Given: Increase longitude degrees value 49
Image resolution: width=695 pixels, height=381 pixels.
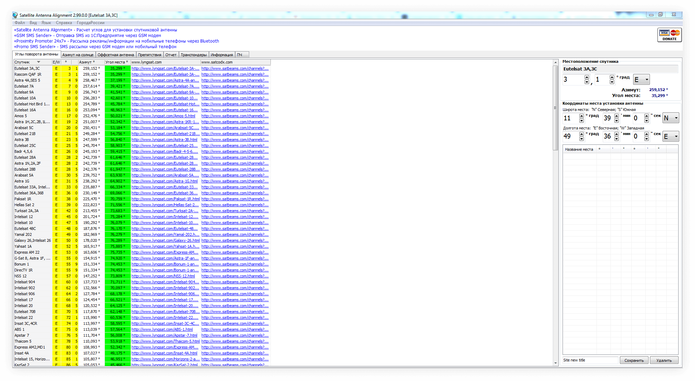Looking at the screenshot, I should [x=581, y=134].
